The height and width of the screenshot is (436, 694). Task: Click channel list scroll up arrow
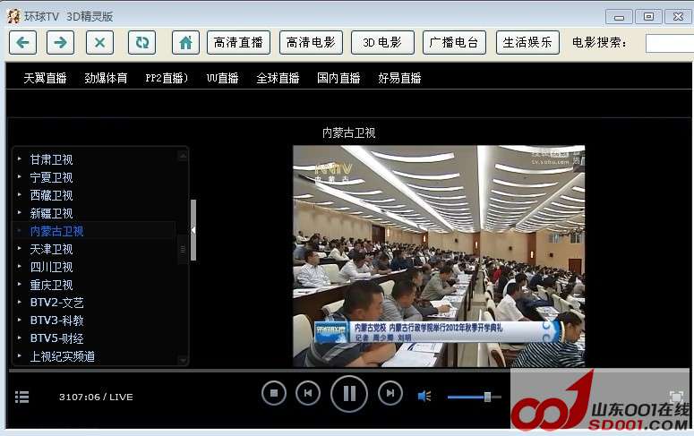tap(183, 156)
